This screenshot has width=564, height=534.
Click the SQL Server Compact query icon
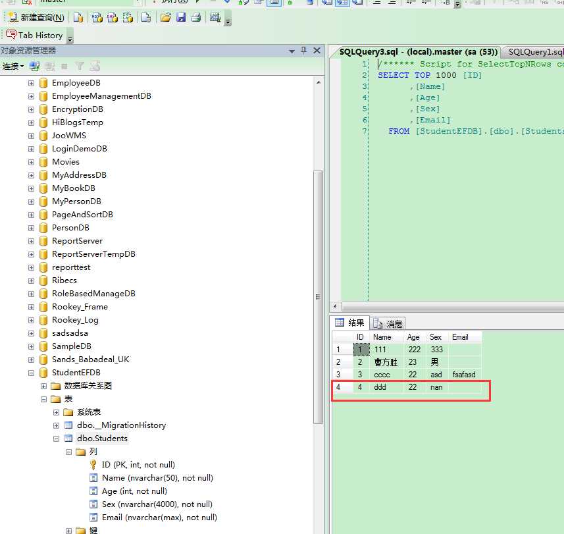tap(146, 17)
